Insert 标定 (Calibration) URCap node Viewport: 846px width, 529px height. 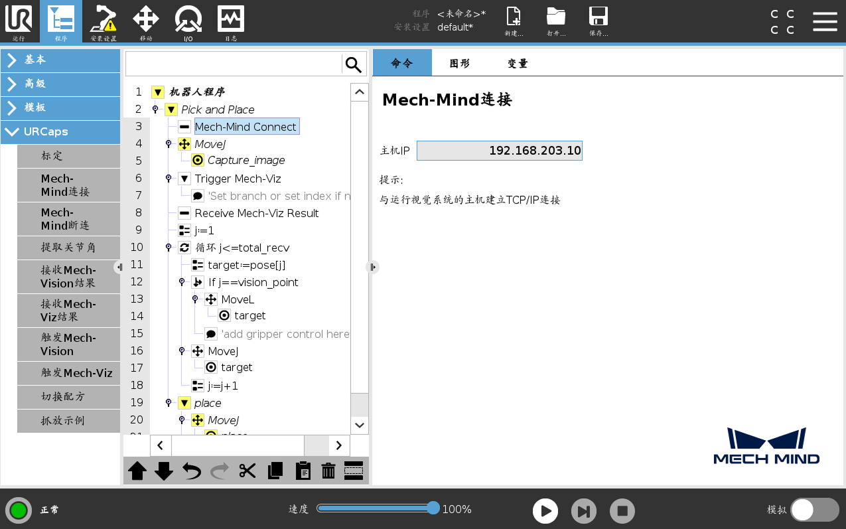(69, 156)
